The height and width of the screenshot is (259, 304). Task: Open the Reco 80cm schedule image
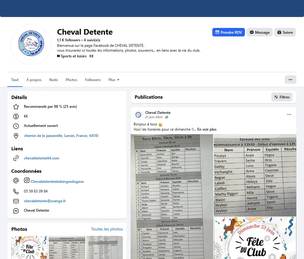[x=172, y=196]
